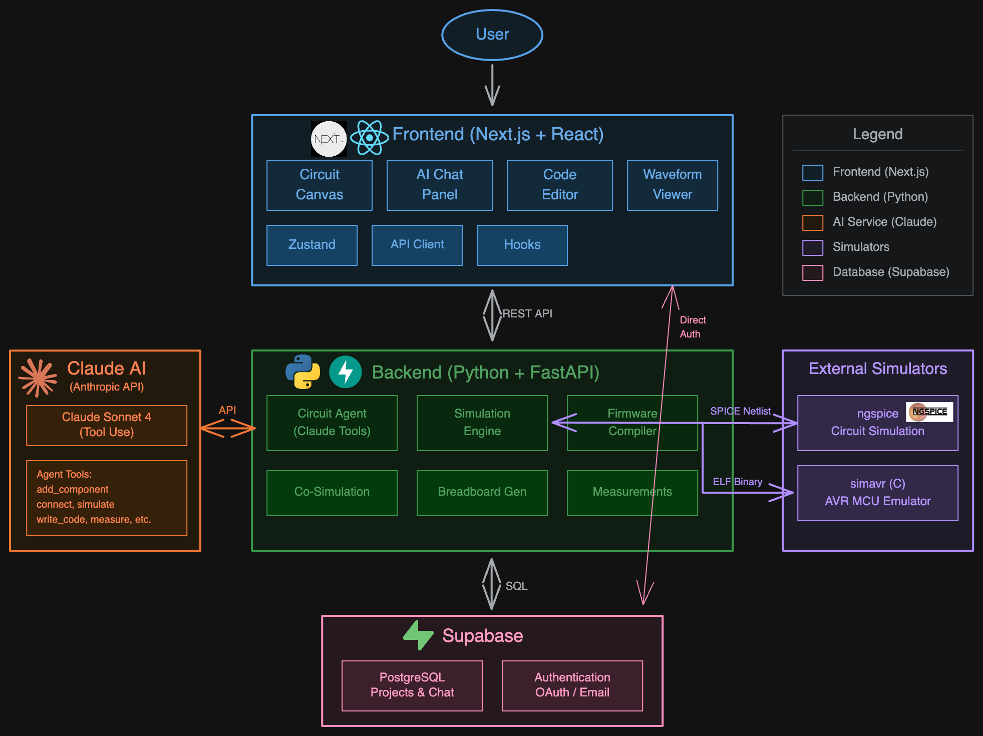Click the Claude starburst logo
983x736 pixels.
(x=38, y=378)
